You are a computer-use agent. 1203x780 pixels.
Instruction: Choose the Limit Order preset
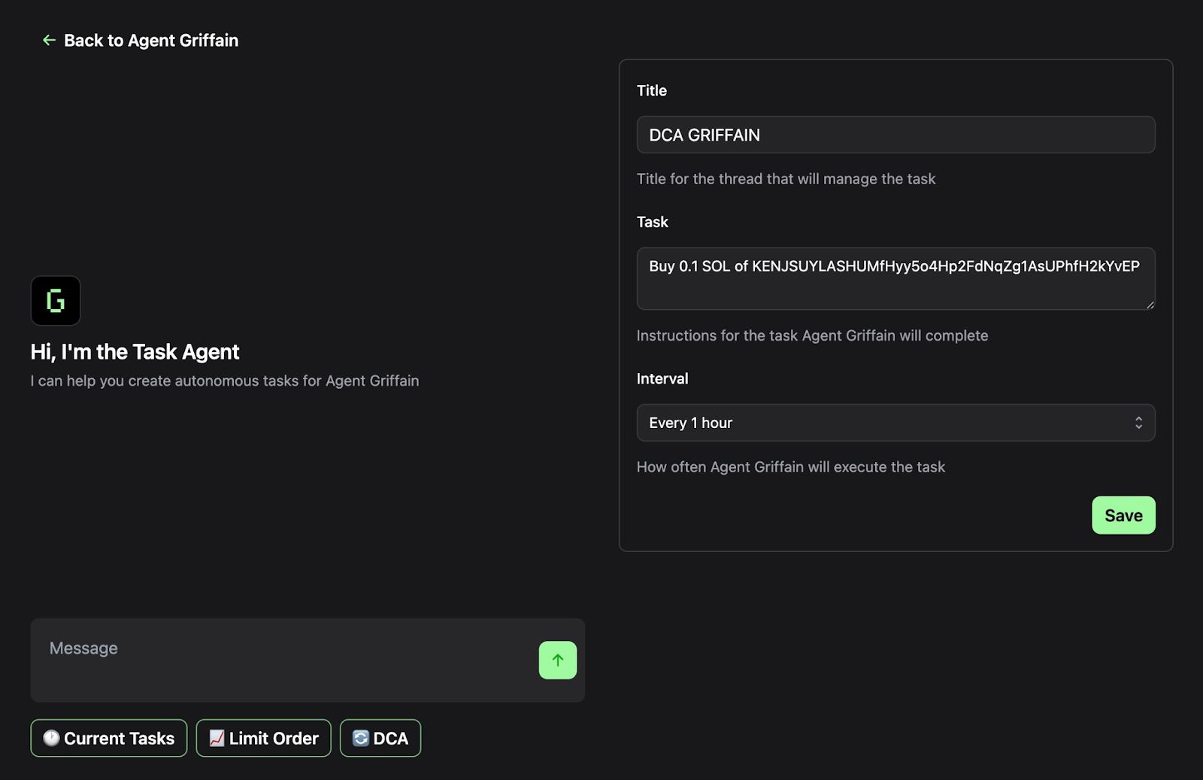264,739
